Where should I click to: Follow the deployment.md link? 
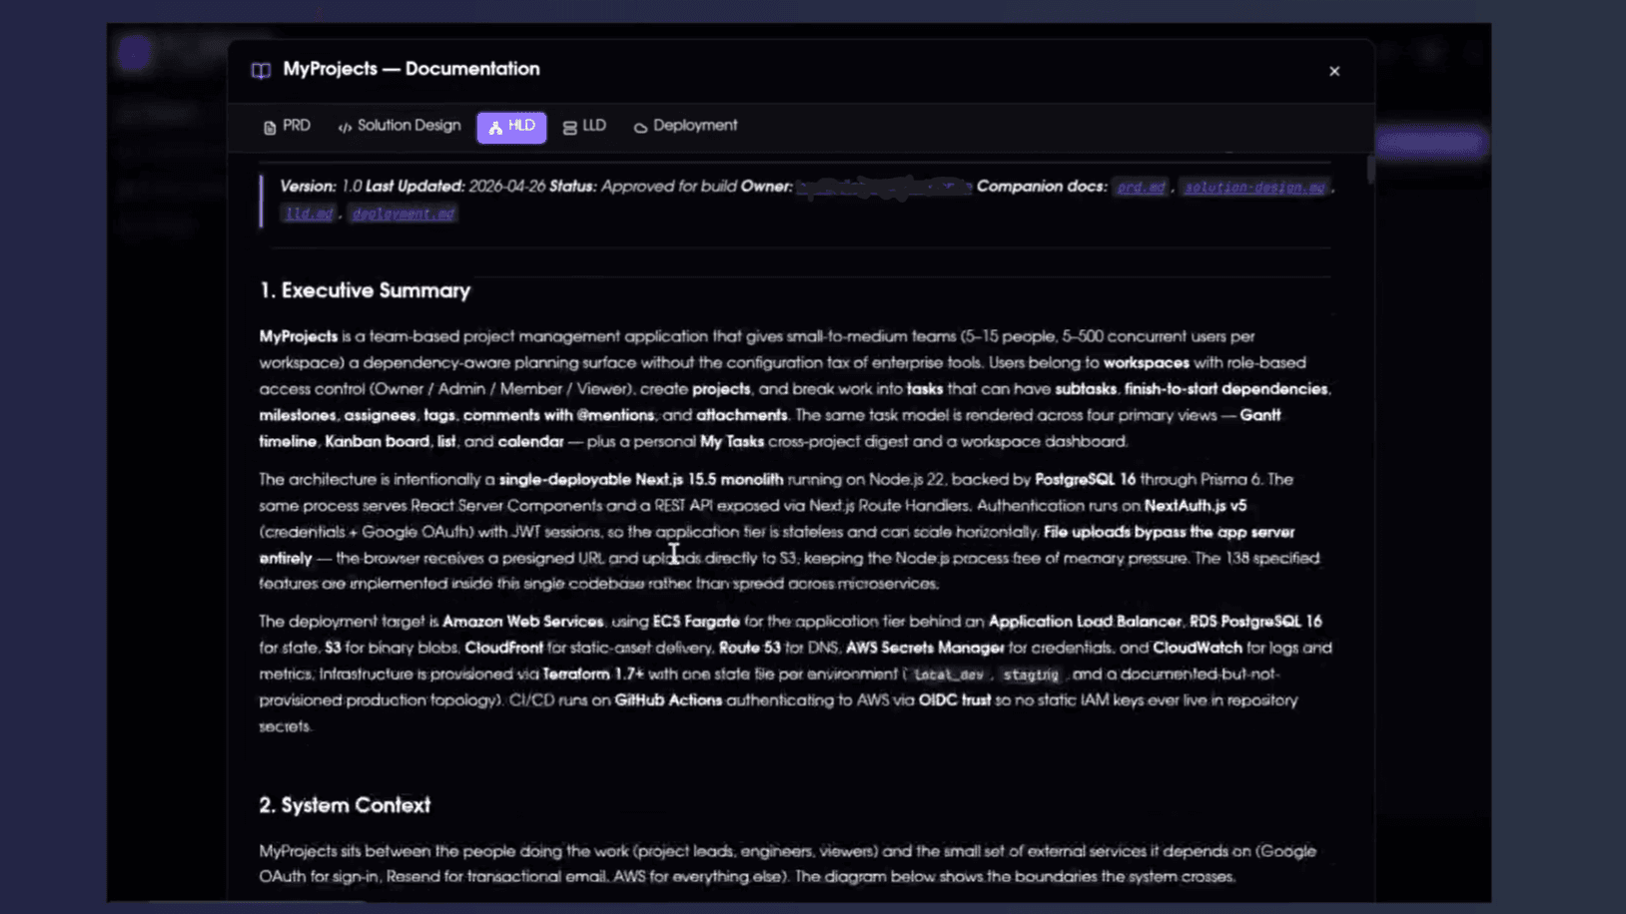tap(403, 214)
